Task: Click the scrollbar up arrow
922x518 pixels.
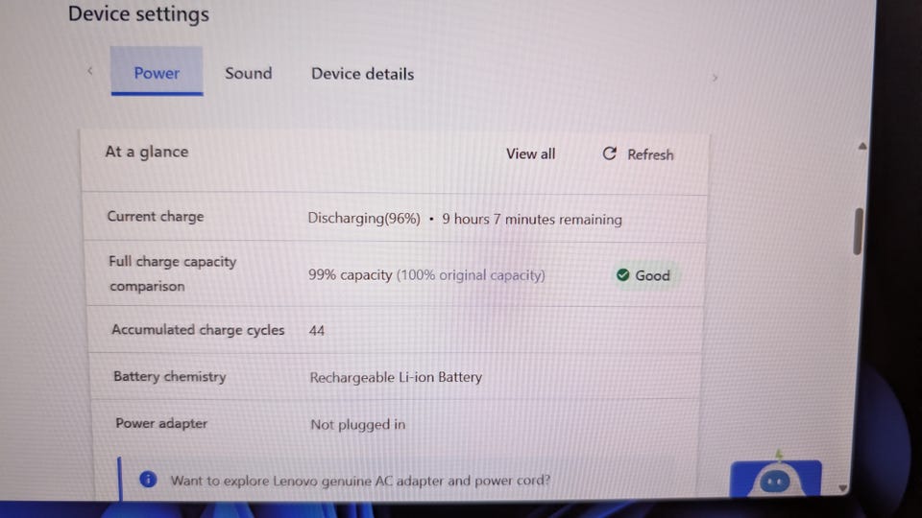Action: 862,146
